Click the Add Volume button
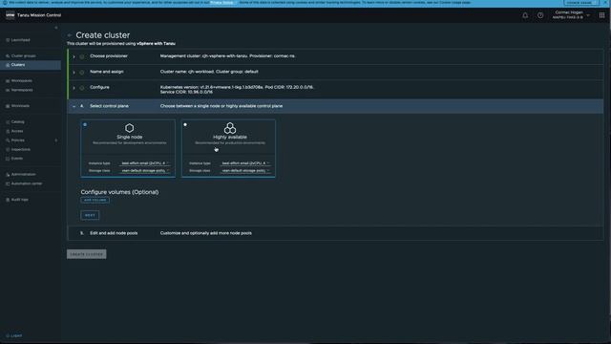 click(95, 200)
